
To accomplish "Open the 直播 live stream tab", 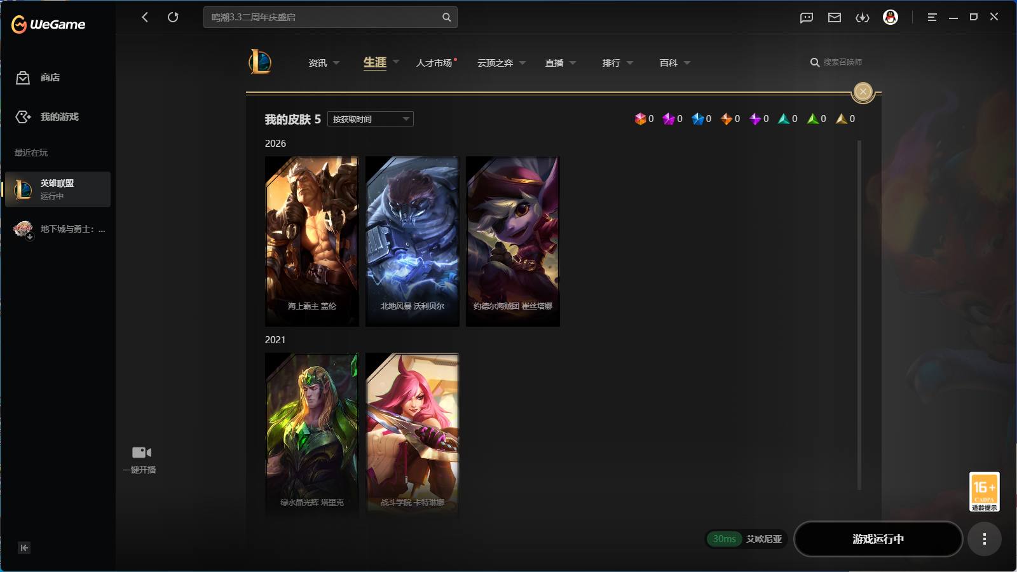I will 554,63.
